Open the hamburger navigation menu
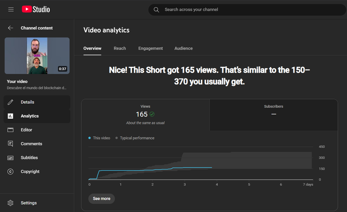The height and width of the screenshot is (212, 347). tap(11, 9)
